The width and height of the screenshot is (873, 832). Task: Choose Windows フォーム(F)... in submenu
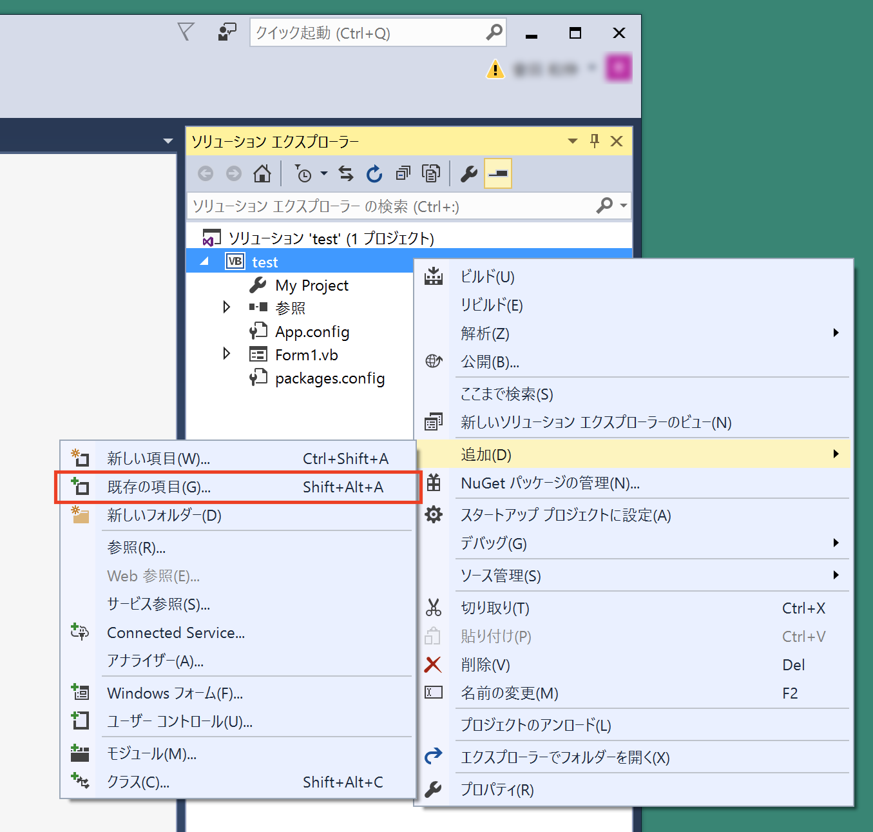pyautogui.click(x=238, y=693)
